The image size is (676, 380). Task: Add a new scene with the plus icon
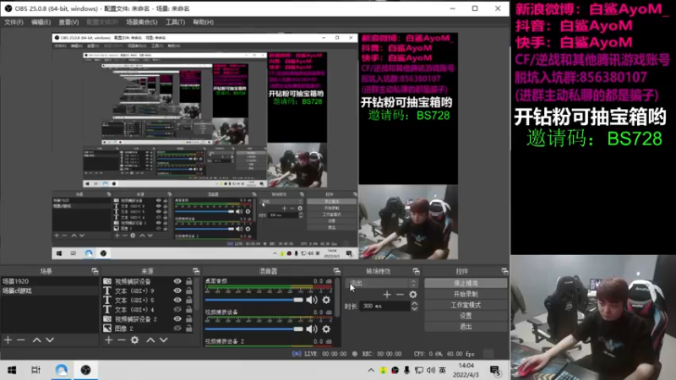8,340
